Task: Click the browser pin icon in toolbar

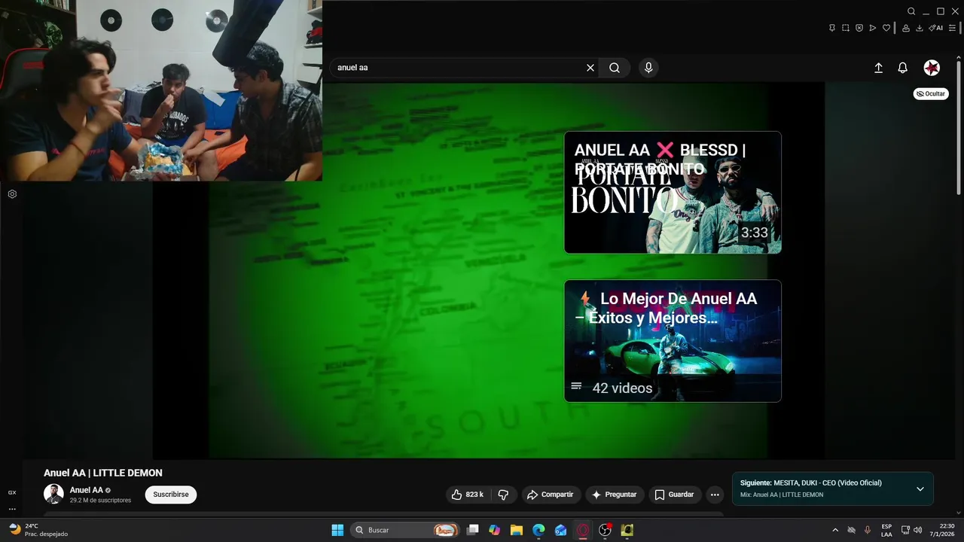Action: click(x=832, y=28)
